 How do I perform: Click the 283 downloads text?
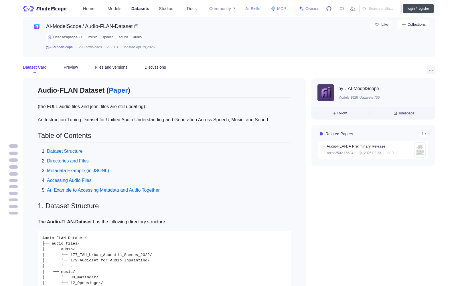90,47
